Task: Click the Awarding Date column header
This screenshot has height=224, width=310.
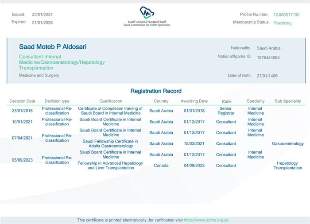Action: 194,101
